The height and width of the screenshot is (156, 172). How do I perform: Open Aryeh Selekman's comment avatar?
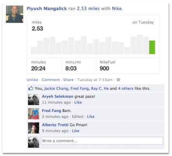tap(33, 99)
